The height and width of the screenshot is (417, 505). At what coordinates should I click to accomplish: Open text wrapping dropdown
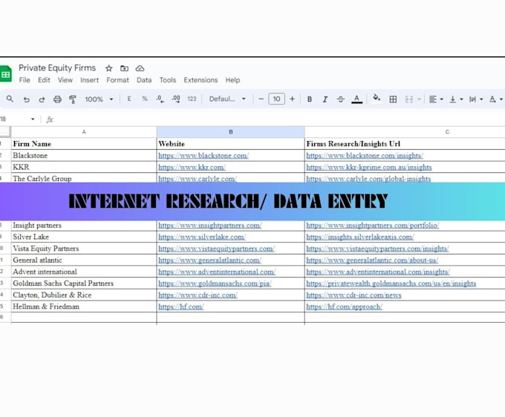(476, 99)
